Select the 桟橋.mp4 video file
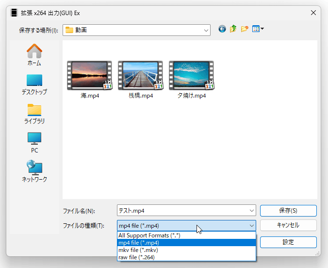 pos(141,80)
